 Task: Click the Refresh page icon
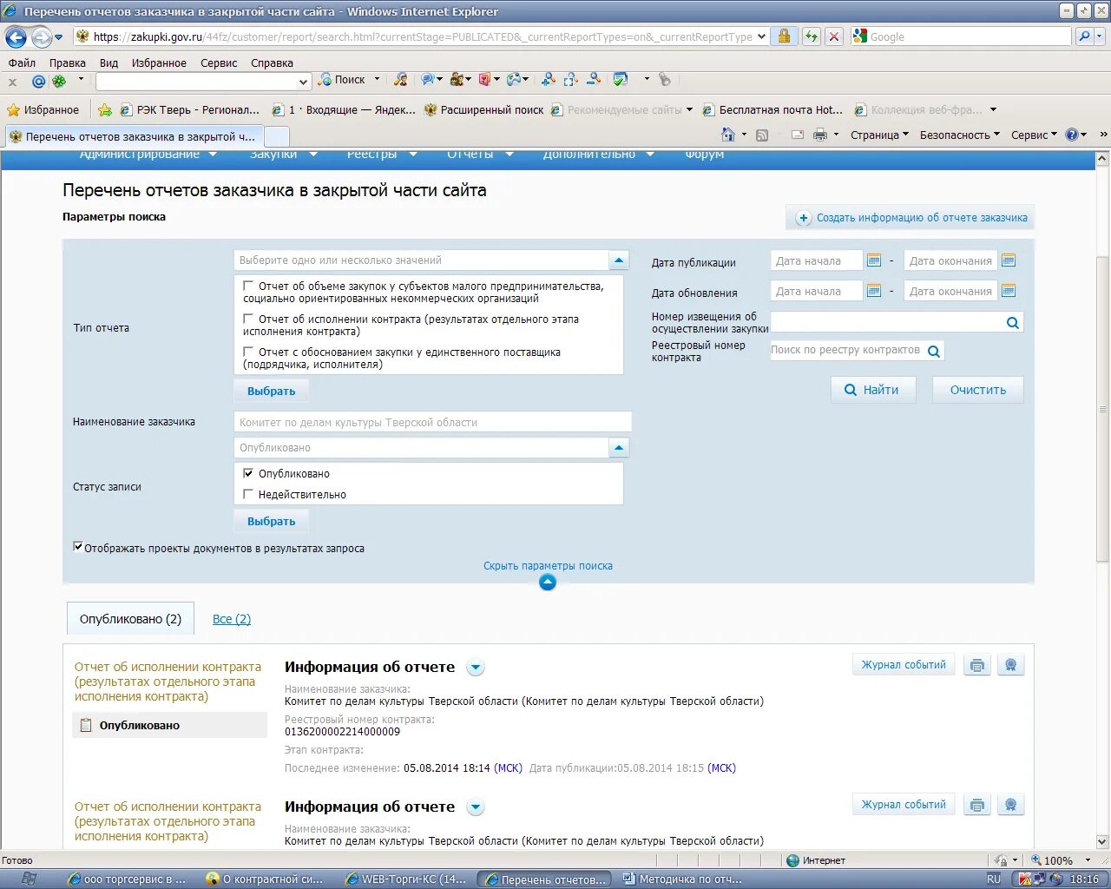tap(811, 36)
